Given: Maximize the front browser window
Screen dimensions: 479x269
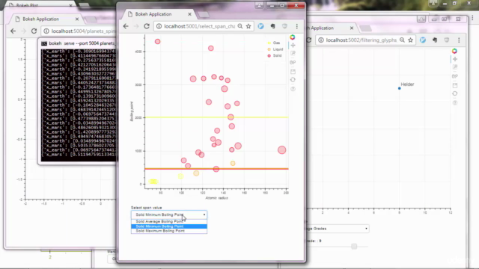Looking at the screenshot, I should [x=282, y=5].
